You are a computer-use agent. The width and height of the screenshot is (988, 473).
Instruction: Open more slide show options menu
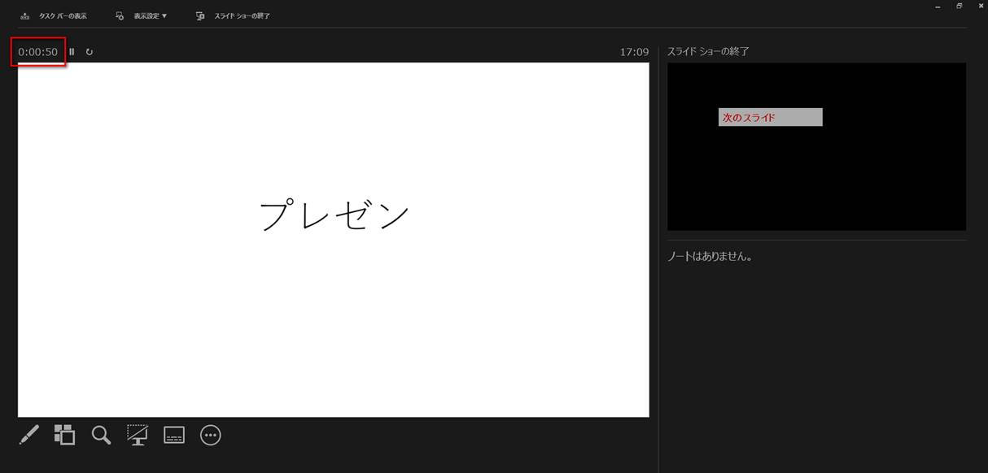[x=210, y=435]
